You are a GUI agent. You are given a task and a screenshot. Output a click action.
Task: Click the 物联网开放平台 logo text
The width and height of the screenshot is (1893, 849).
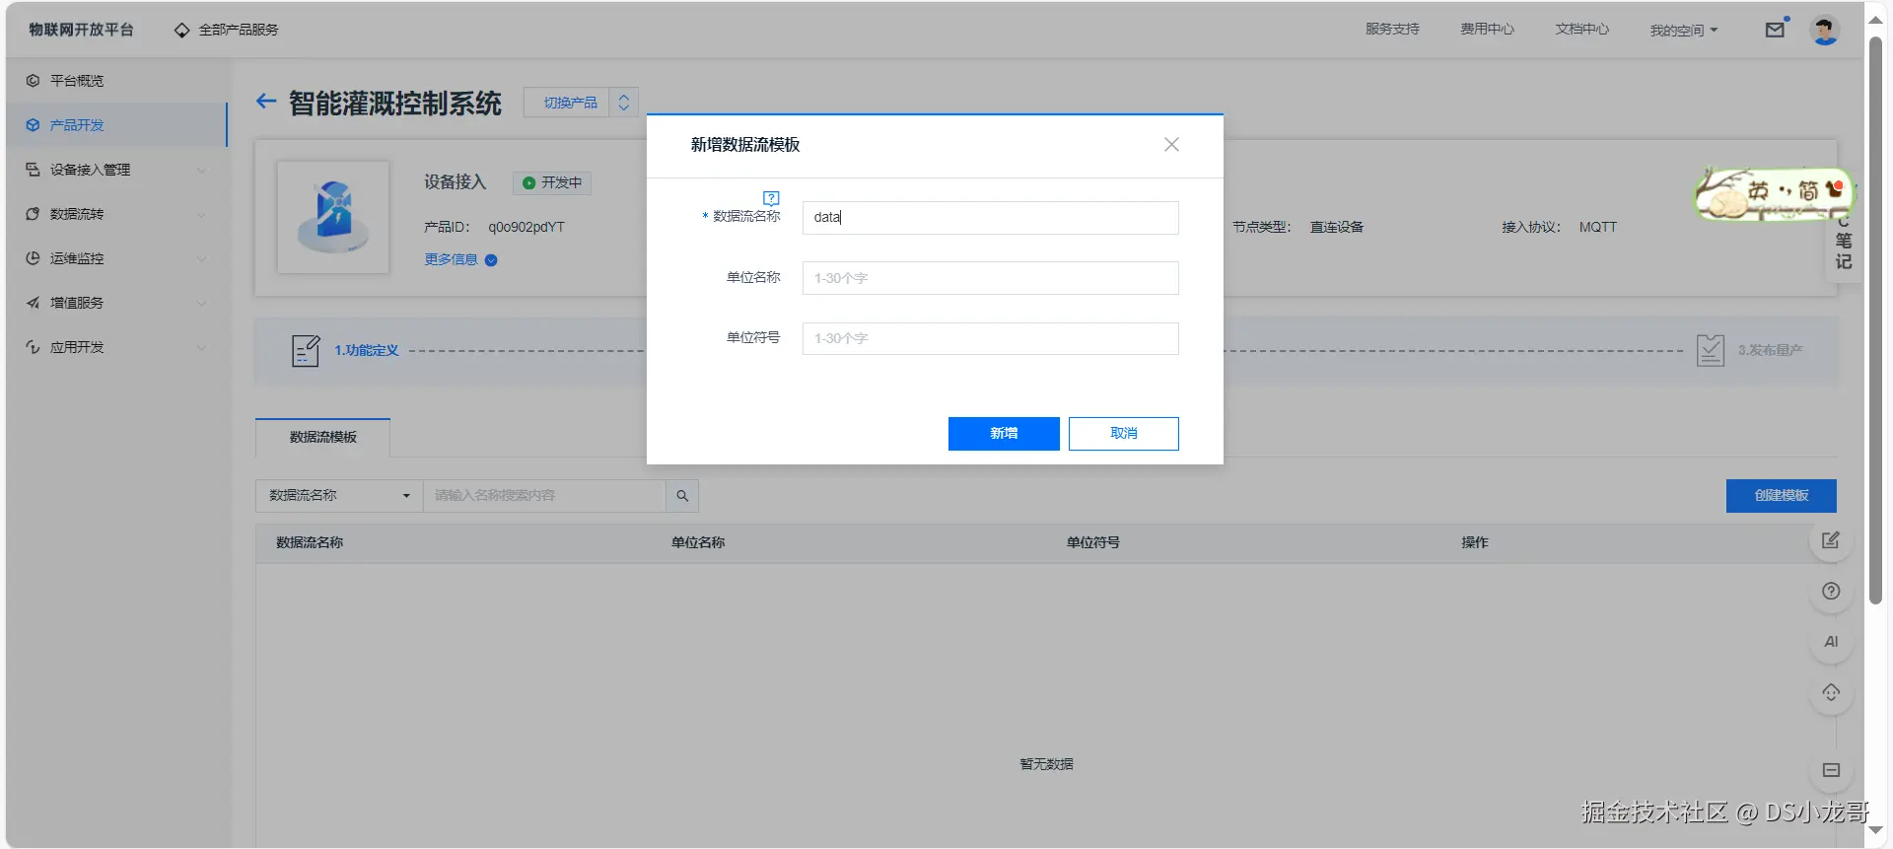(x=81, y=30)
